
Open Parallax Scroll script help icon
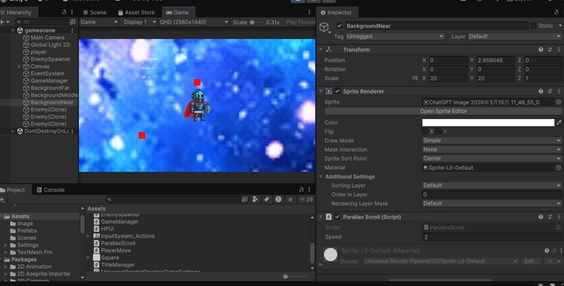[x=541, y=217]
